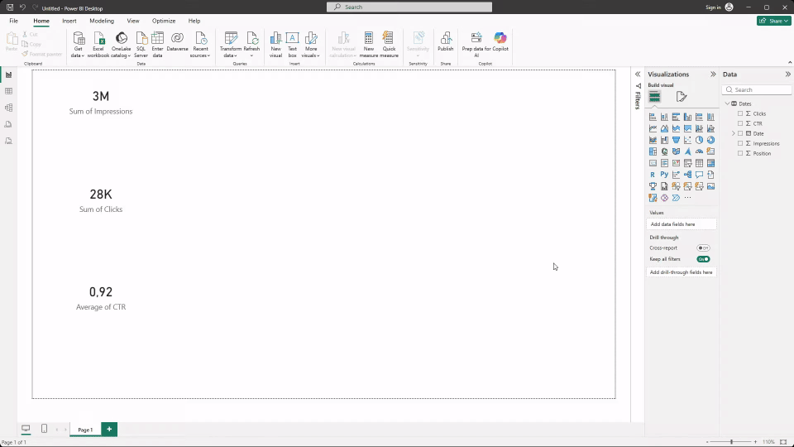Open the File menu

tap(14, 21)
